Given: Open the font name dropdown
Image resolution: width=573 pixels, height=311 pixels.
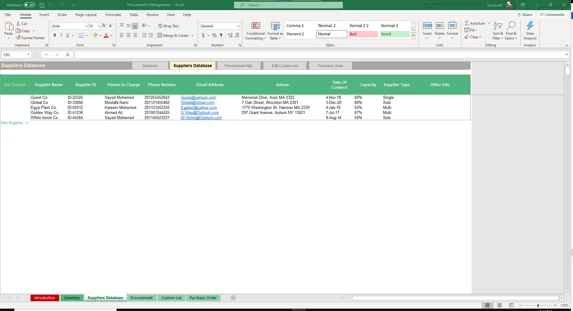Looking at the screenshot, I should point(86,26).
